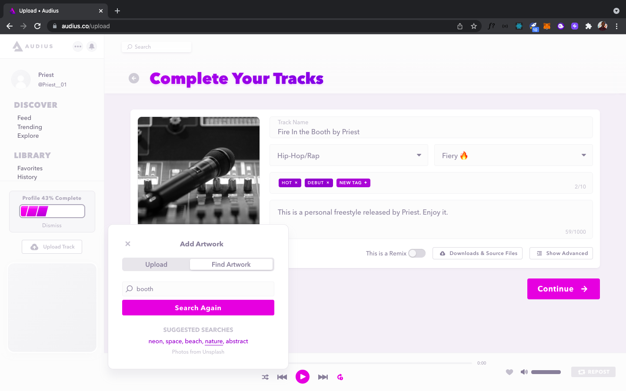Viewport: 626px width, 391px height.
Task: Click the Search Again button
Action: click(x=198, y=308)
